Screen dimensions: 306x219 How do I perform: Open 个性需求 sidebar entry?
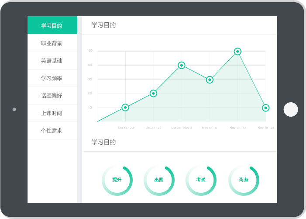(52, 131)
